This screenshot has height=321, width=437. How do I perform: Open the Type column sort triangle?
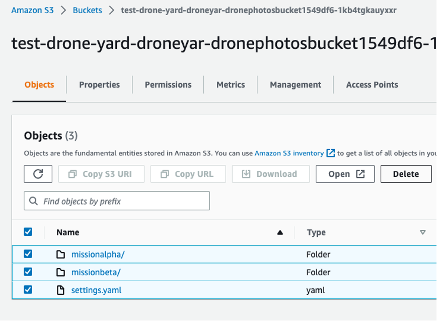422,232
